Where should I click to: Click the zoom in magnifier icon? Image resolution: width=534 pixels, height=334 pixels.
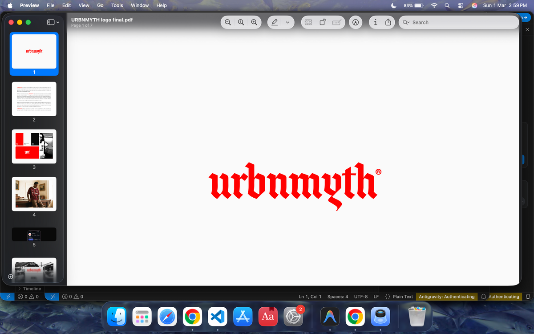coord(254,22)
